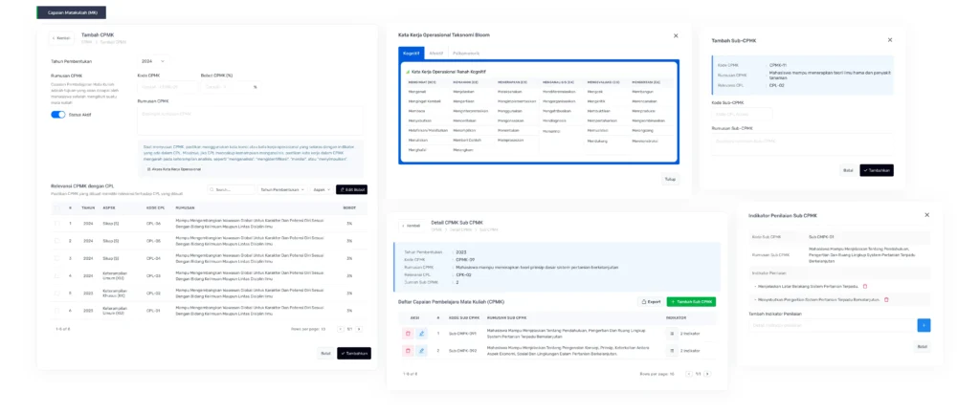Click Tambahkan button in Tambah Sub-CPMK dialog
The image size is (980, 413).
(x=877, y=170)
